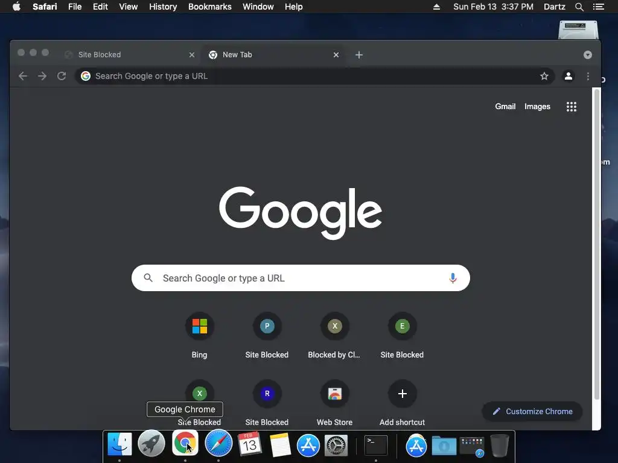Viewport: 618px width, 463px height.
Task: Open Safari from the Dock
Action: pyautogui.click(x=218, y=443)
